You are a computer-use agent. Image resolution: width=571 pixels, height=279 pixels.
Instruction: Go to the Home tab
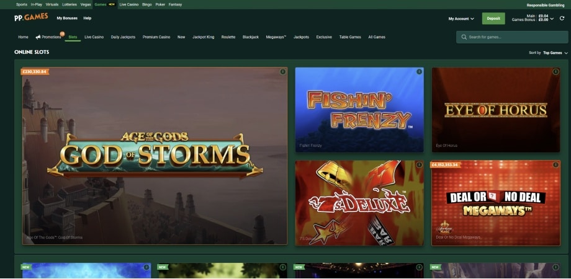(23, 37)
